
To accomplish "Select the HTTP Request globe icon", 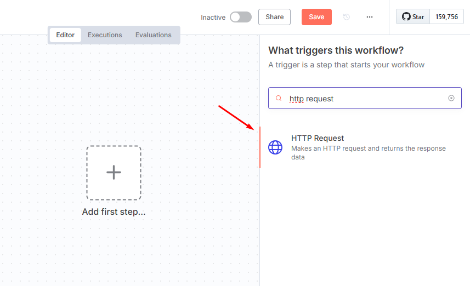I will point(275,147).
